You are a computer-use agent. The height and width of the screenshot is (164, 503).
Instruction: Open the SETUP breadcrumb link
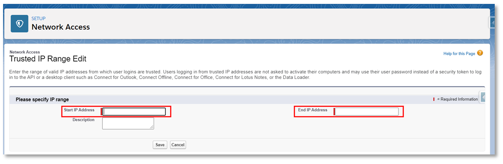coord(38,19)
